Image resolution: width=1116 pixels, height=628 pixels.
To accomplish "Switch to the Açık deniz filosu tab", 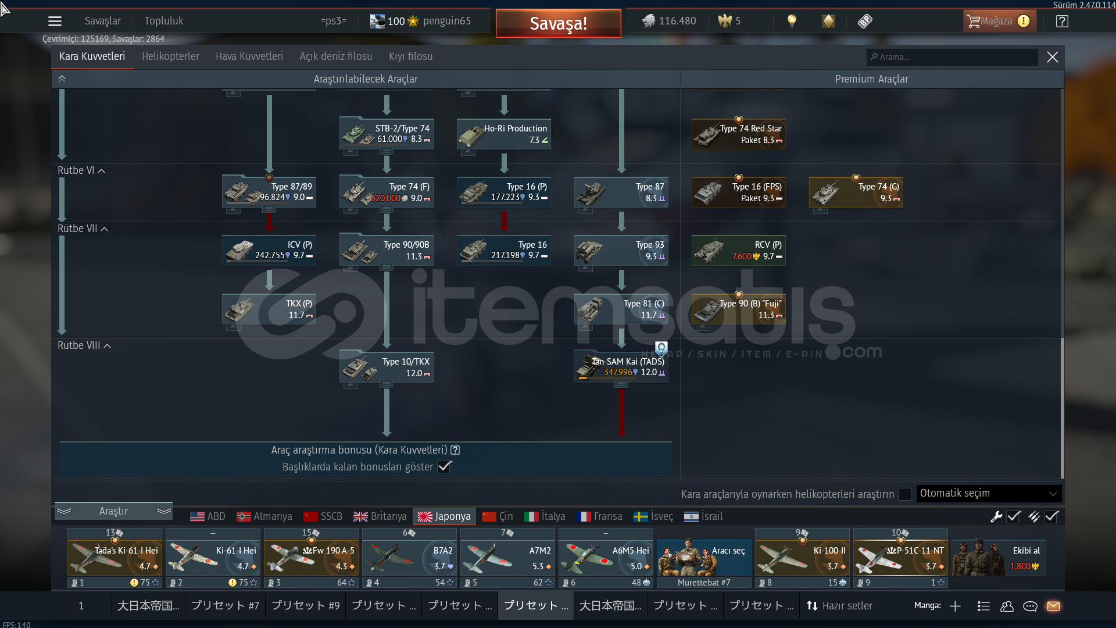I will point(336,56).
